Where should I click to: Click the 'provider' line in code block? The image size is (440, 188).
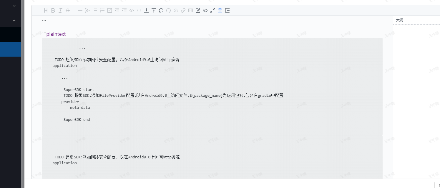(x=70, y=102)
